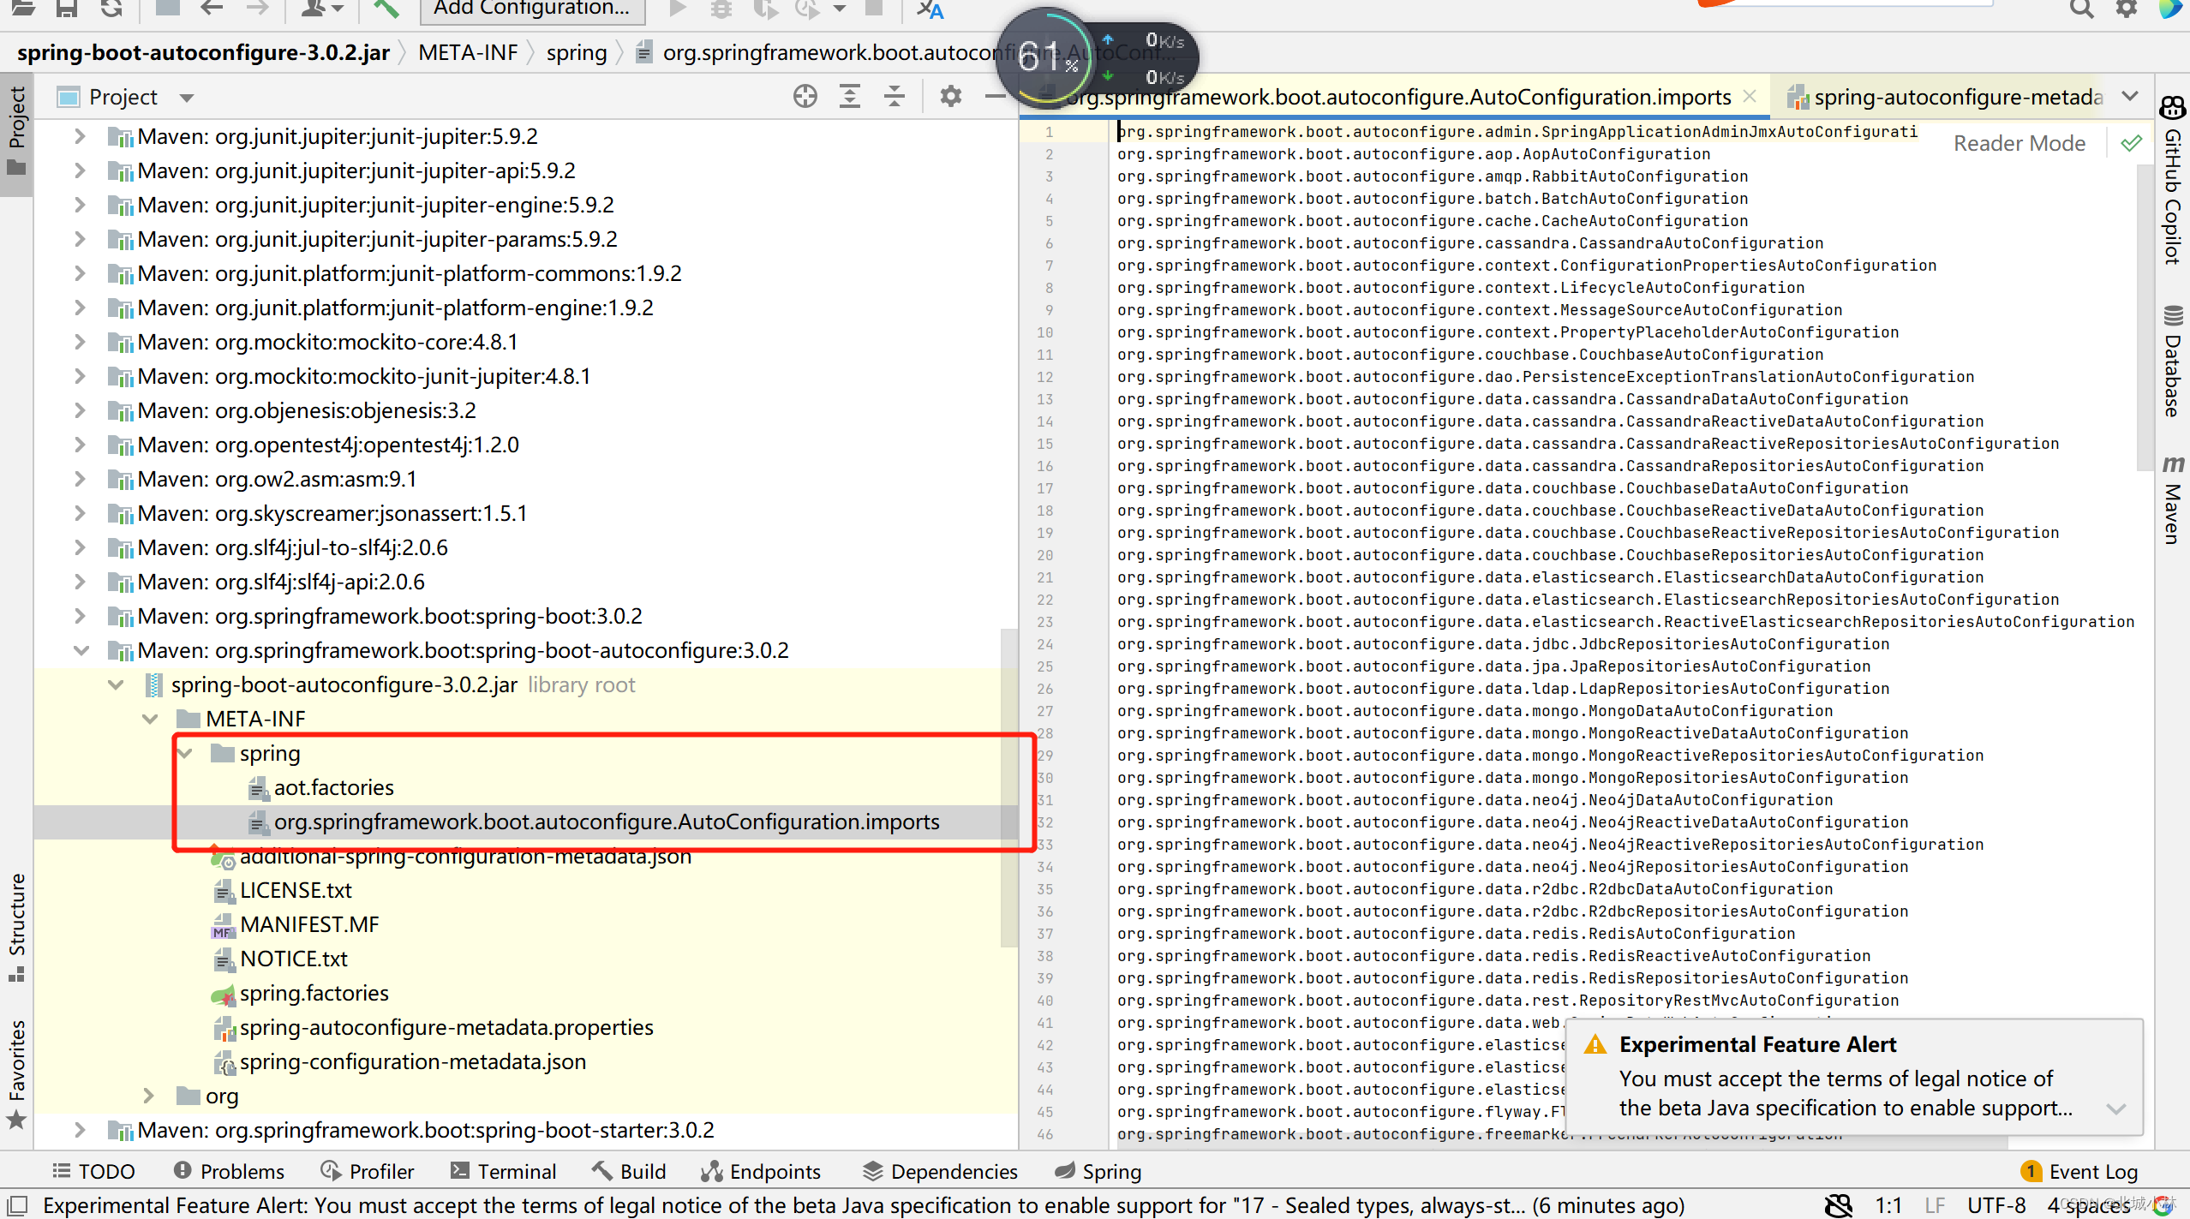Image resolution: width=2190 pixels, height=1219 pixels.
Task: Open the Terminal tool window tab
Action: pos(504,1171)
